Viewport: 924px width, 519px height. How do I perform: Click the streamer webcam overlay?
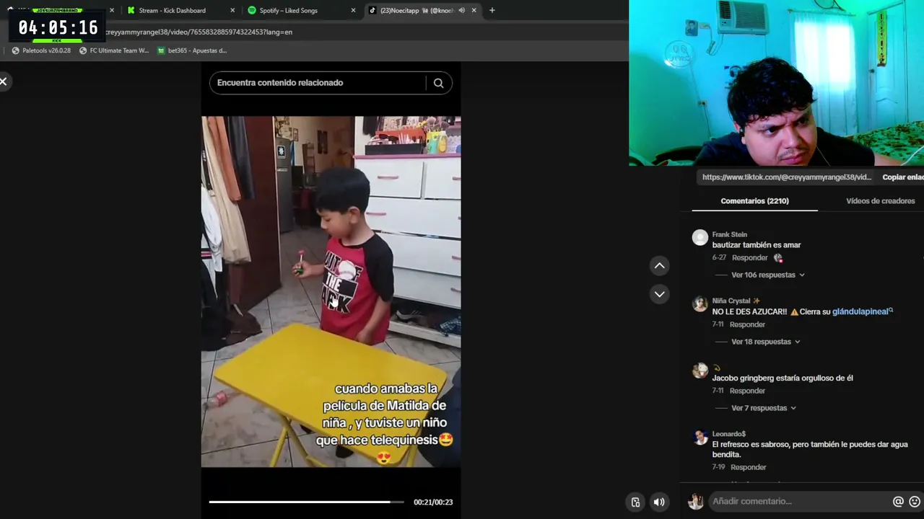tap(776, 83)
